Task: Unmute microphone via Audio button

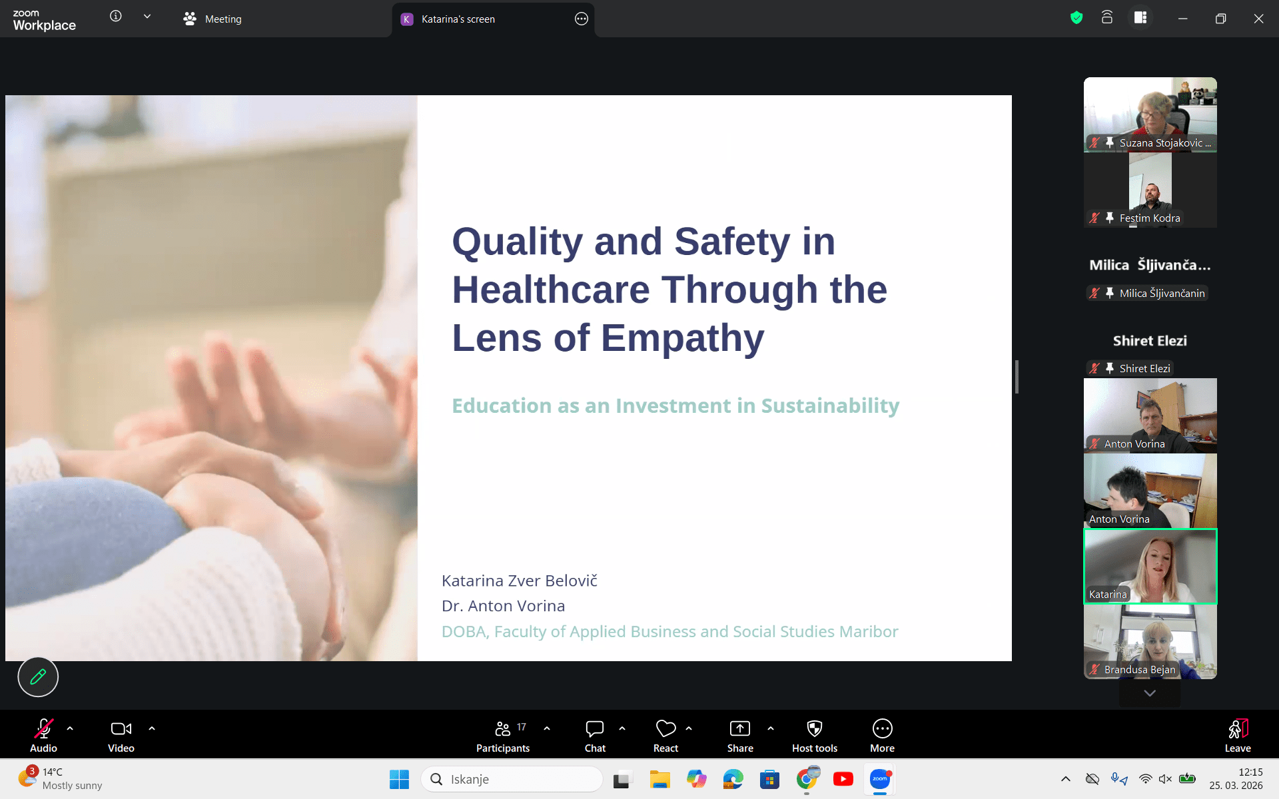Action: [44, 735]
